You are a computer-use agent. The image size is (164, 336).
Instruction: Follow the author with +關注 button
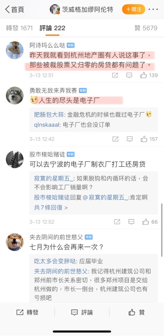point(134,10)
